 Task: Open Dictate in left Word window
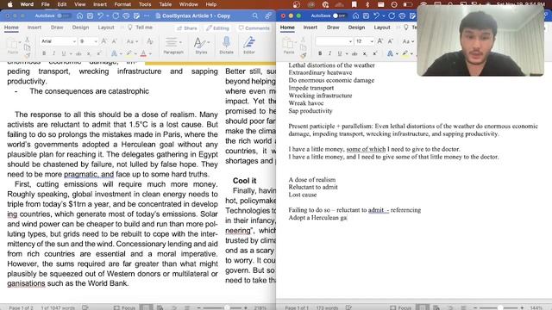(226, 46)
